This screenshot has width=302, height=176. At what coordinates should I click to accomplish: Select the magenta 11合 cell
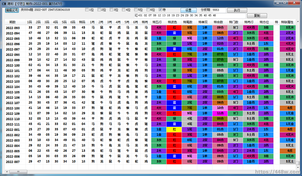click(x=220, y=114)
